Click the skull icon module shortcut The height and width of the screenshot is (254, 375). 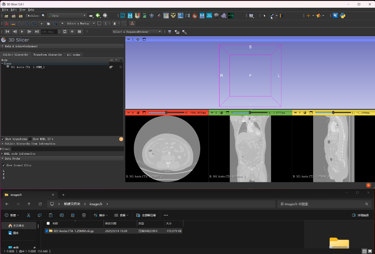(173, 15)
